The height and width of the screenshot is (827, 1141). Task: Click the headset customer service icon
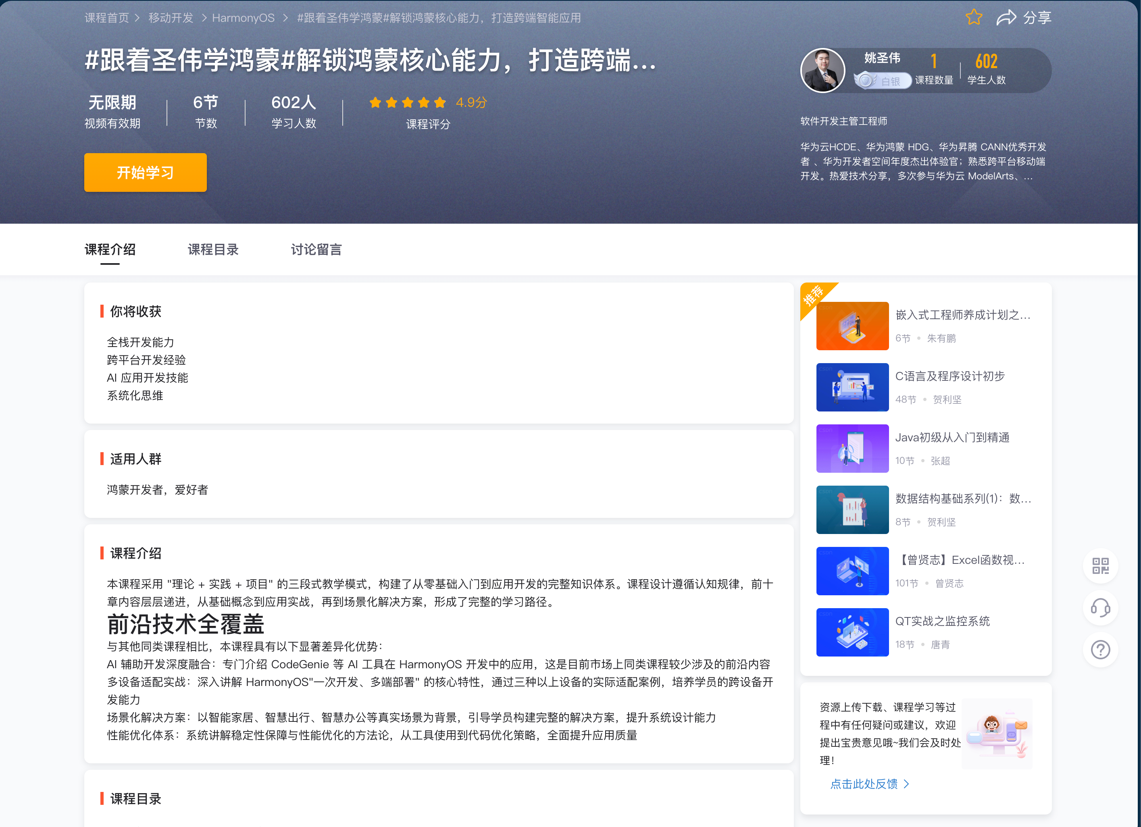(1100, 608)
